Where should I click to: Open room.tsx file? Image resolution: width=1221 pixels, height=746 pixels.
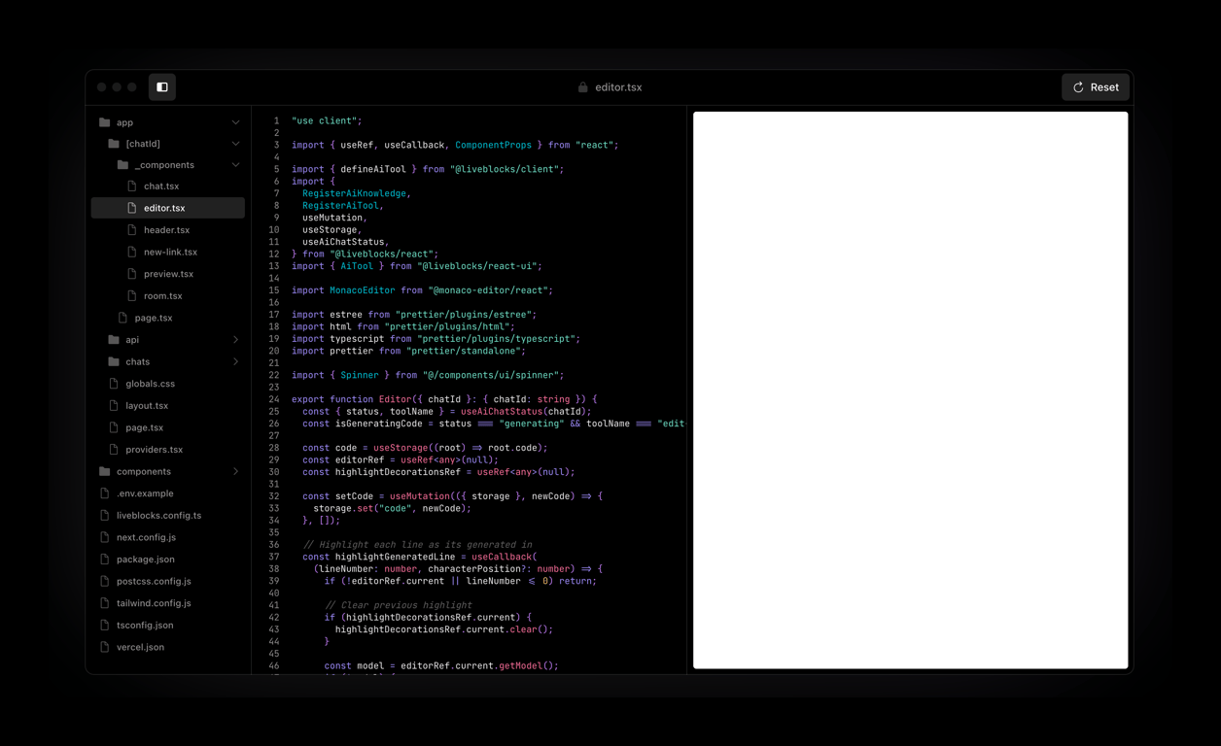(168, 295)
